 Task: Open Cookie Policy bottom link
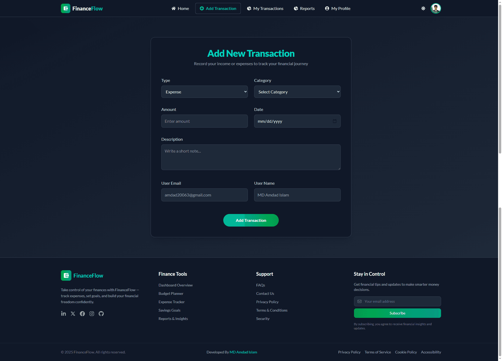(406, 352)
